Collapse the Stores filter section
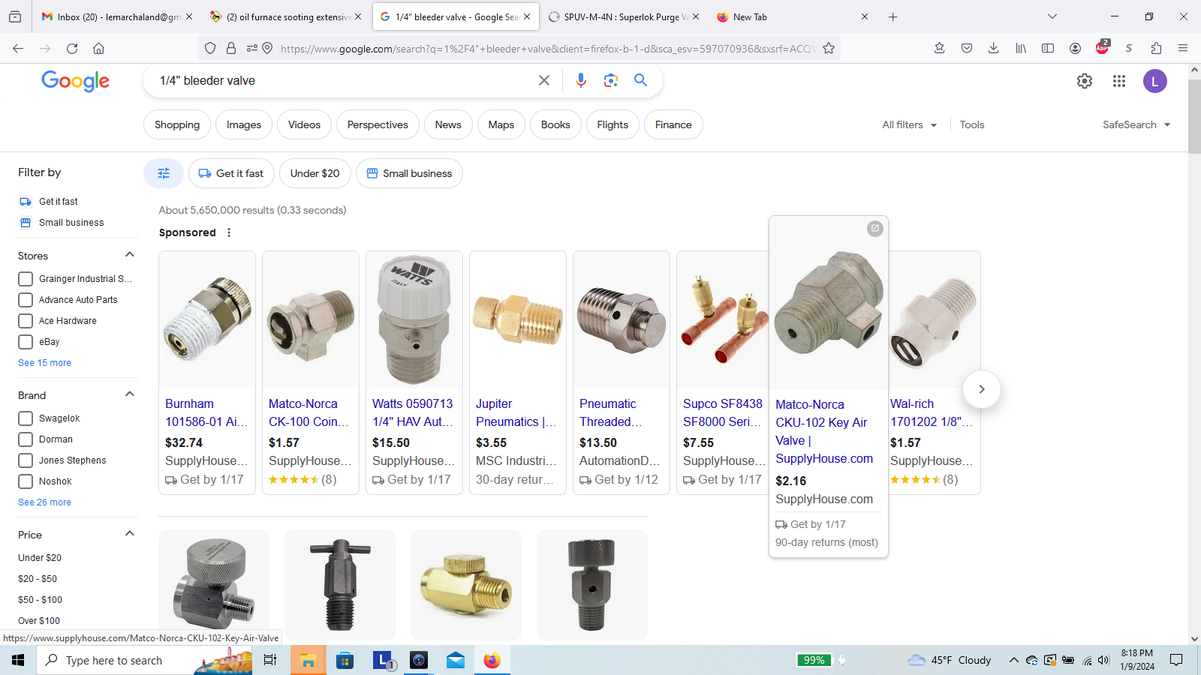Screen dimensions: 1201x675 (129, 255)
